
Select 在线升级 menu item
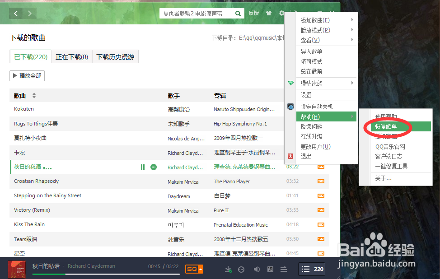(326, 136)
